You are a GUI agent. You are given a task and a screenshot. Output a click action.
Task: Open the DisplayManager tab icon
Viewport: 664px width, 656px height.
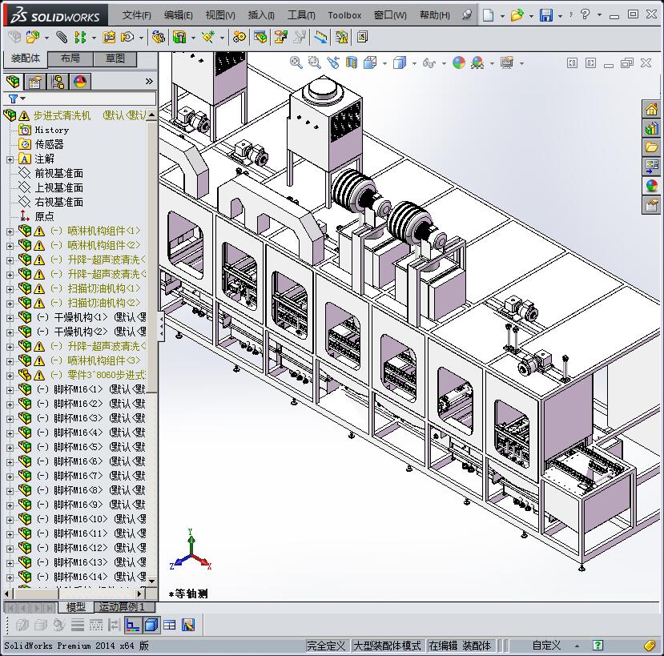(80, 82)
